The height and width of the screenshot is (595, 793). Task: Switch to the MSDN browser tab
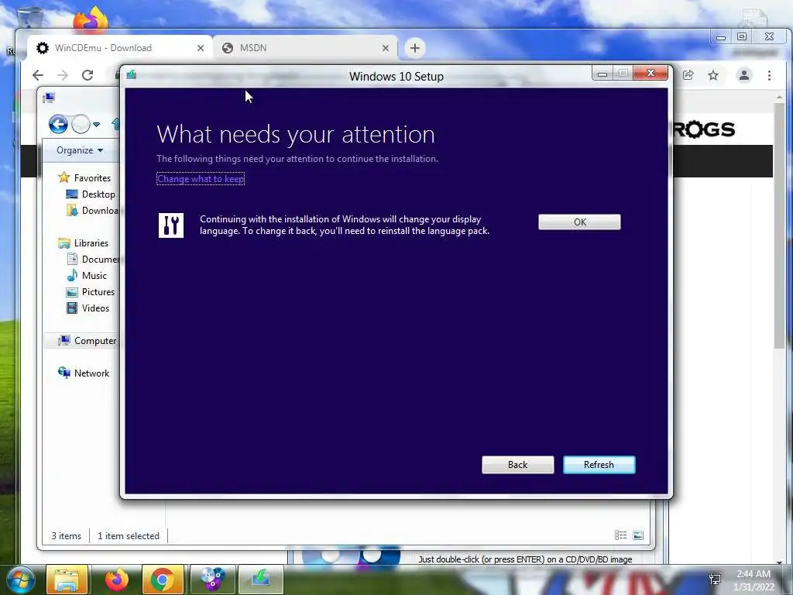coord(305,48)
